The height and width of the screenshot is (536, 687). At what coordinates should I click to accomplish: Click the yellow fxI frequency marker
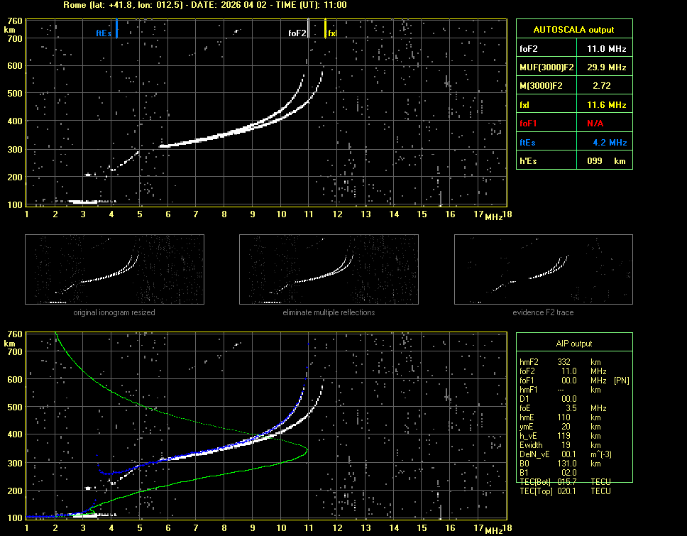click(325, 30)
